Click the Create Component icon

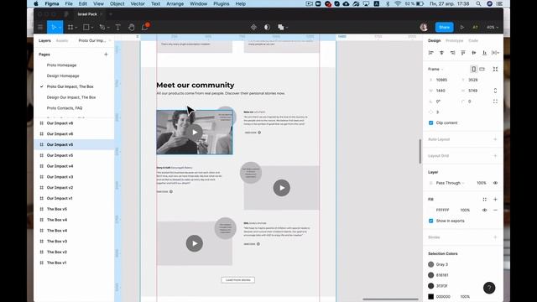[x=253, y=27]
